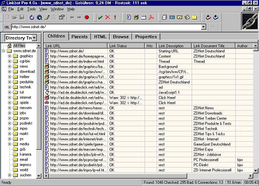Open the Edit menu
Viewport: 259px width, 186px height.
20,9
